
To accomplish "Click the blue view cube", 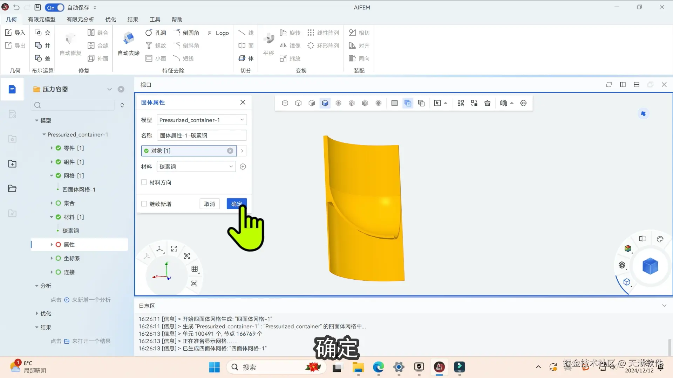I will 650,266.
